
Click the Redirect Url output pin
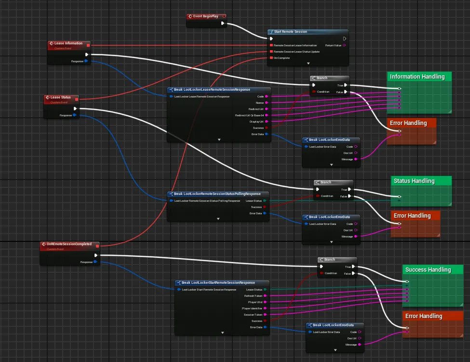267,109
